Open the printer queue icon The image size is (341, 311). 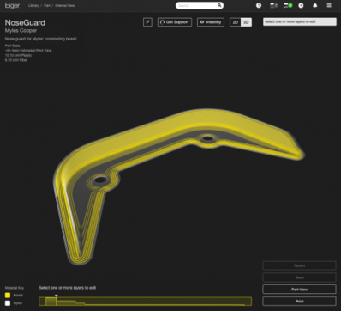pyautogui.click(x=273, y=5)
